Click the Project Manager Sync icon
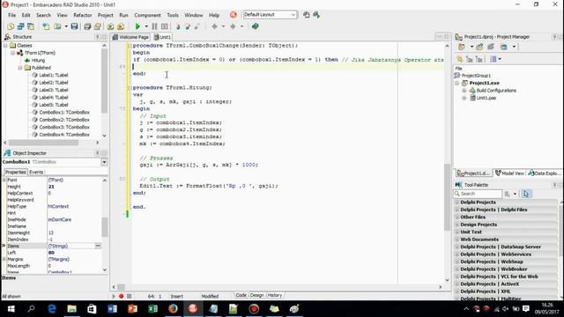The image size is (564, 317). (x=460, y=59)
